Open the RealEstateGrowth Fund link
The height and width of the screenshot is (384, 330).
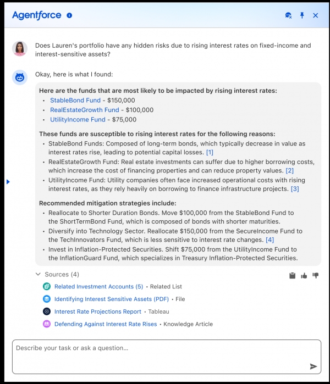[x=85, y=110]
